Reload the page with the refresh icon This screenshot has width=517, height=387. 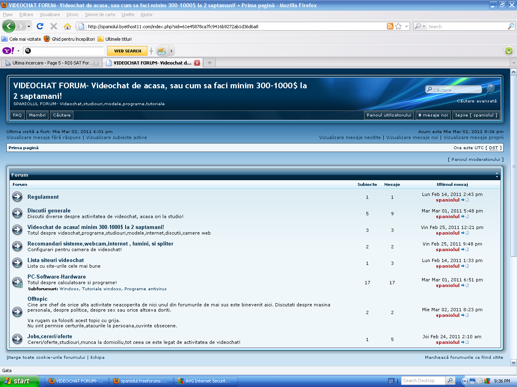point(40,26)
